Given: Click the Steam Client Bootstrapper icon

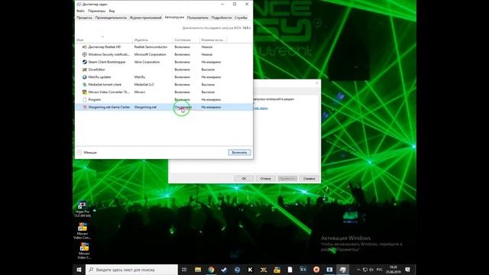Looking at the screenshot, I should [85, 62].
